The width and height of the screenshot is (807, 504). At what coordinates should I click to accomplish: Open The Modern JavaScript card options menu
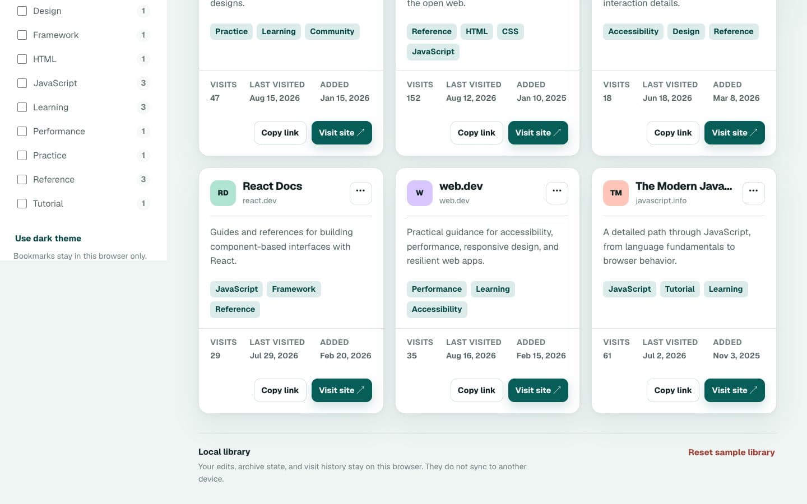(x=753, y=193)
